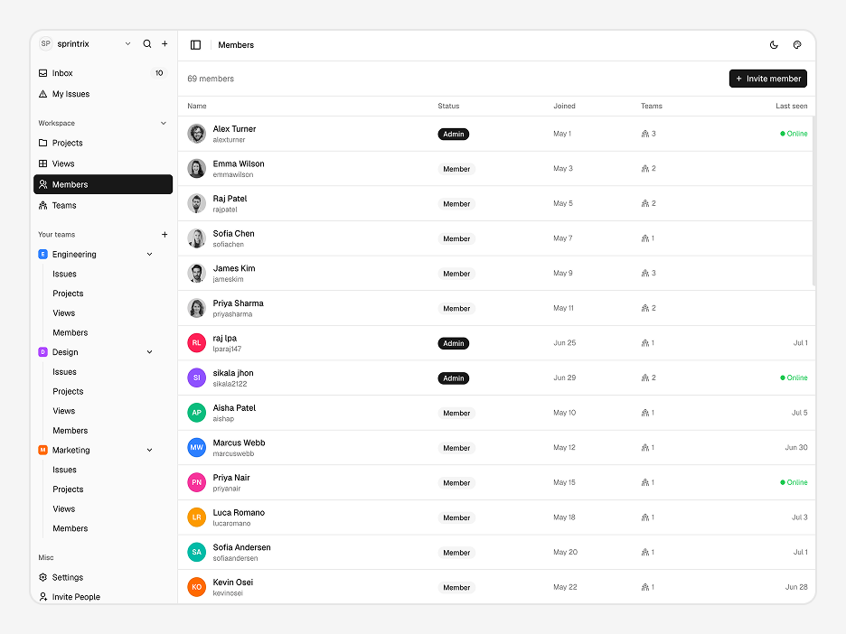Click the Member badge for Emma Wilson
The width and height of the screenshot is (846, 634).
(x=456, y=169)
